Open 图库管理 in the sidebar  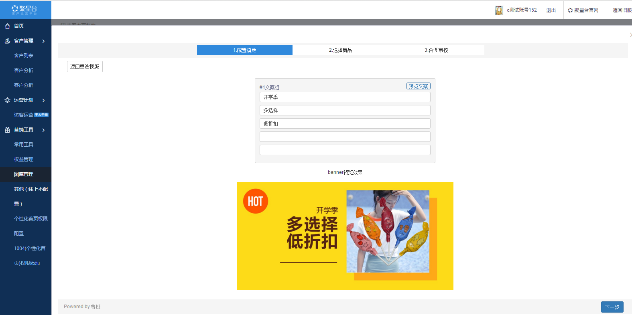click(24, 174)
